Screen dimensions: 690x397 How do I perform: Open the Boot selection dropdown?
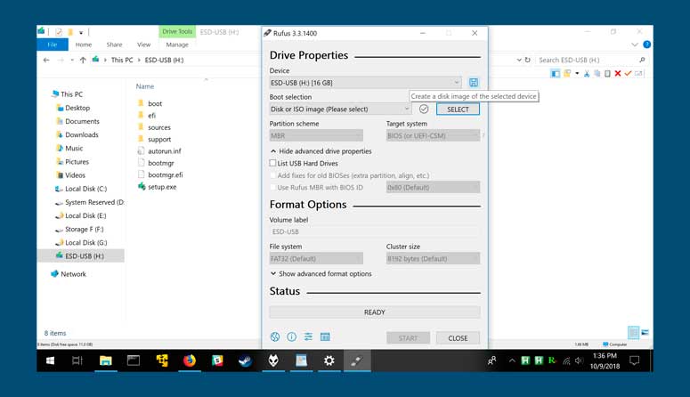point(340,109)
